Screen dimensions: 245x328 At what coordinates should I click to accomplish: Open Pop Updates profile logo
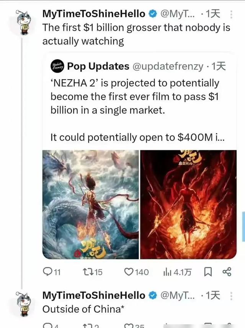tap(57, 67)
